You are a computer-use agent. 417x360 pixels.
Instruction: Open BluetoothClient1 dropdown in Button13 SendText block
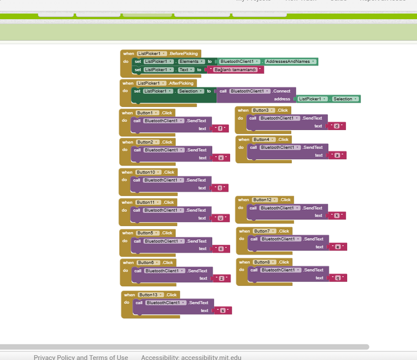coord(166,303)
